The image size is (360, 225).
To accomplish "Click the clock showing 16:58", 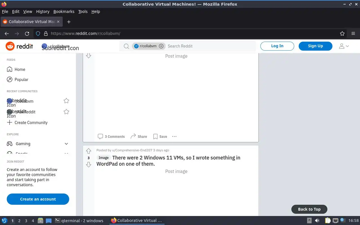I will tap(354, 221).
